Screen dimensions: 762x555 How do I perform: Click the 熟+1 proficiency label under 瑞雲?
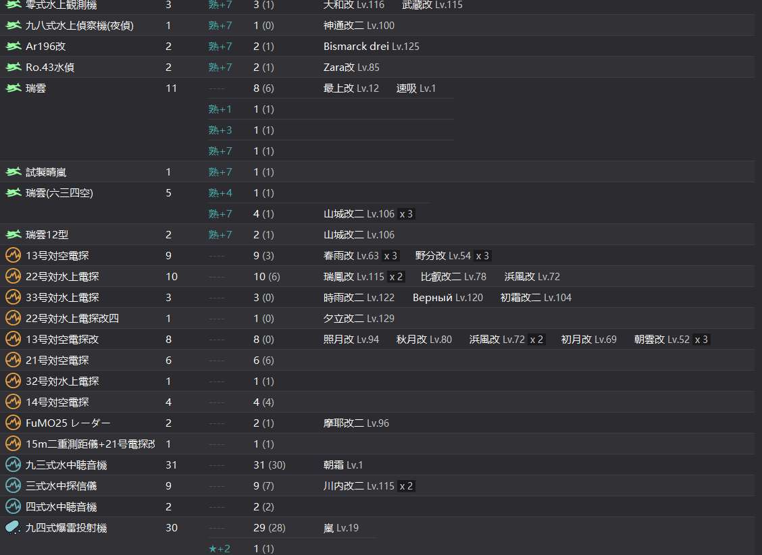click(220, 109)
